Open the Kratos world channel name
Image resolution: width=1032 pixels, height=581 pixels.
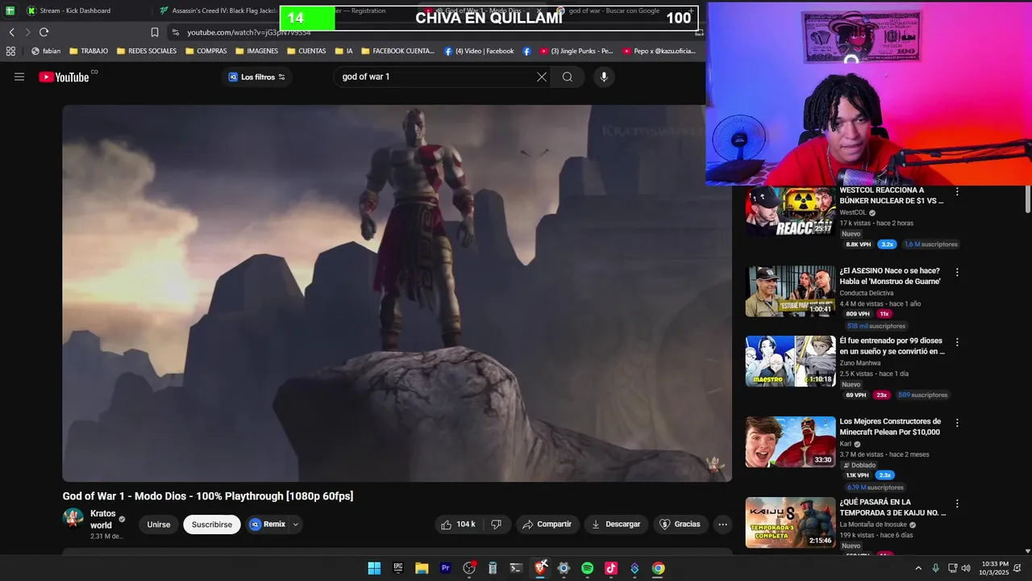coord(103,519)
